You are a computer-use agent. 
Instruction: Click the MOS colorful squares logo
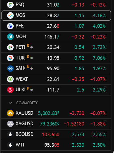tap(10, 15)
